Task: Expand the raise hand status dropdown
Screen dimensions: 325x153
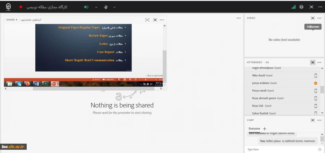Action: point(114,7)
